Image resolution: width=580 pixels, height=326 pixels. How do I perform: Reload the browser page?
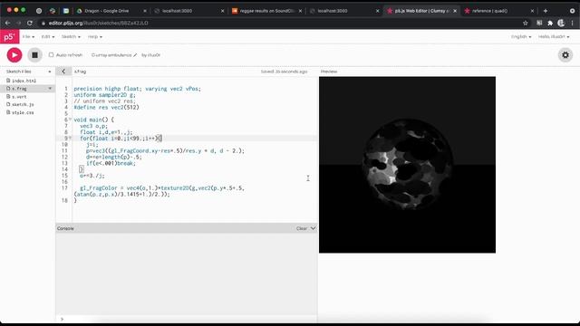point(30,23)
